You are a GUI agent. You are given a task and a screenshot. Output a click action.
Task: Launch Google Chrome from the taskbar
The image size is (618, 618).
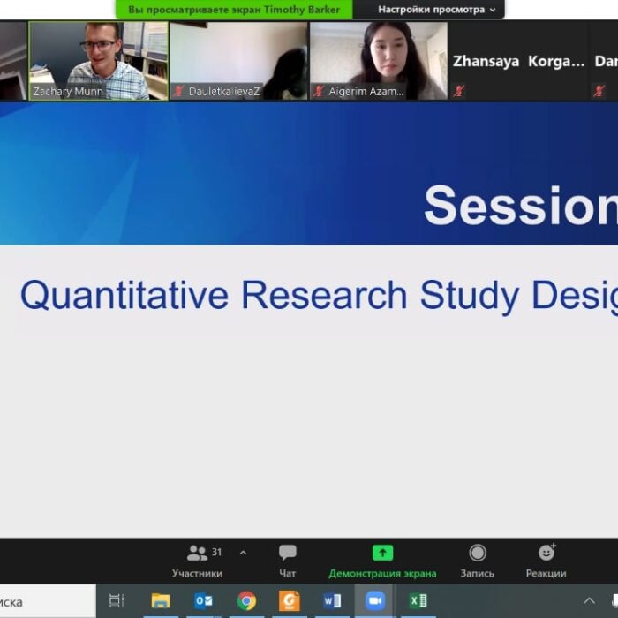pyautogui.click(x=246, y=601)
